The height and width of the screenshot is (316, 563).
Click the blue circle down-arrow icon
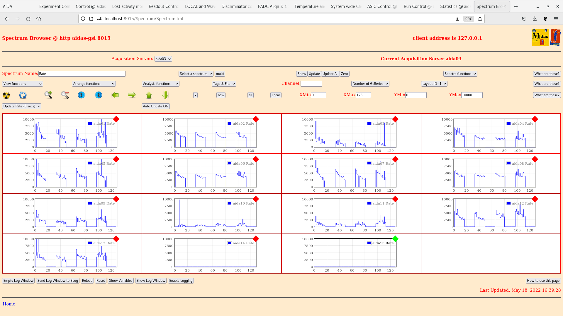81,95
